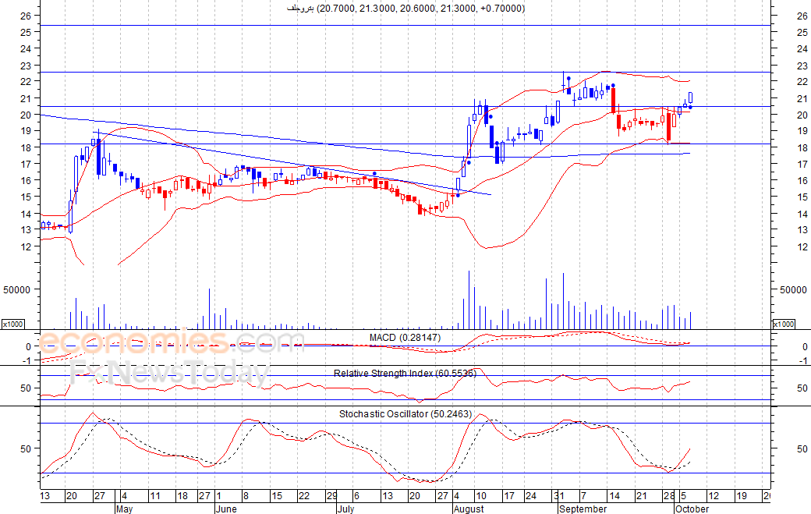The height and width of the screenshot is (514, 811).
Task: Select the June month label
Action: click(226, 509)
